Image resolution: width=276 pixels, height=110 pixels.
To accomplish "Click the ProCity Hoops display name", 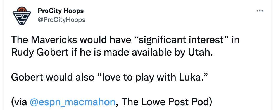I will 61,11.
